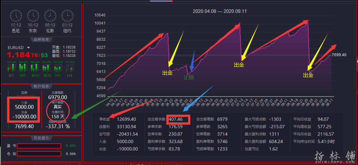
Task: Click the 0.06% position percentage
Action: click(x=71, y=154)
